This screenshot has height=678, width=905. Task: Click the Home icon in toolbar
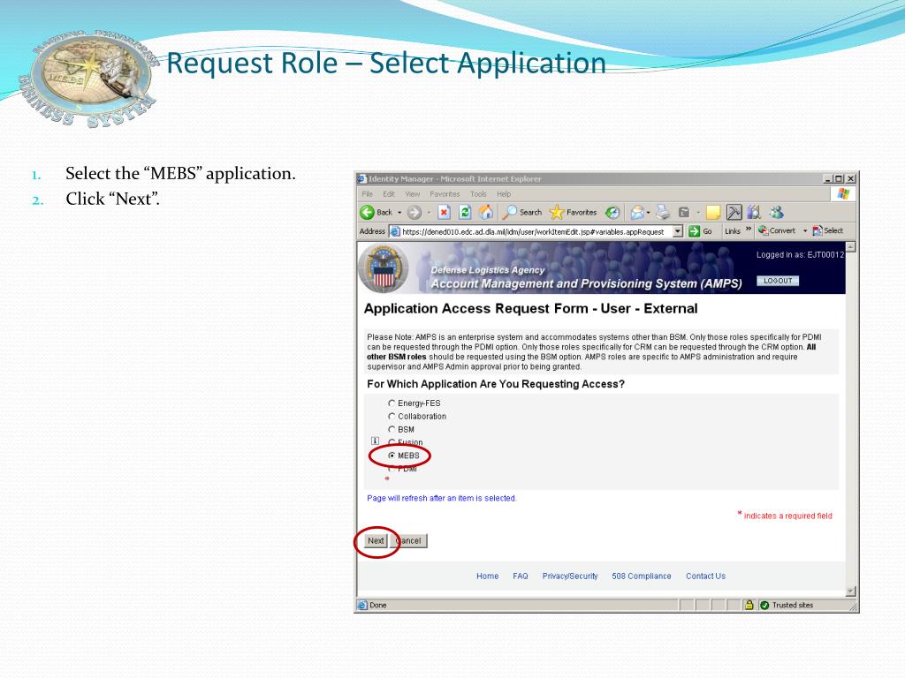tap(486, 212)
